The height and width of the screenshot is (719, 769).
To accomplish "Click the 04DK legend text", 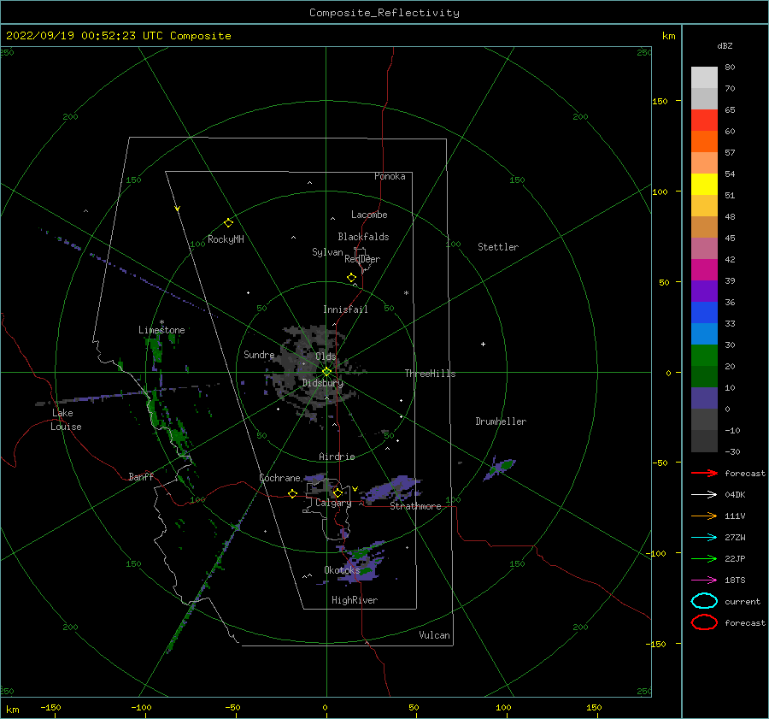I will tap(735, 495).
